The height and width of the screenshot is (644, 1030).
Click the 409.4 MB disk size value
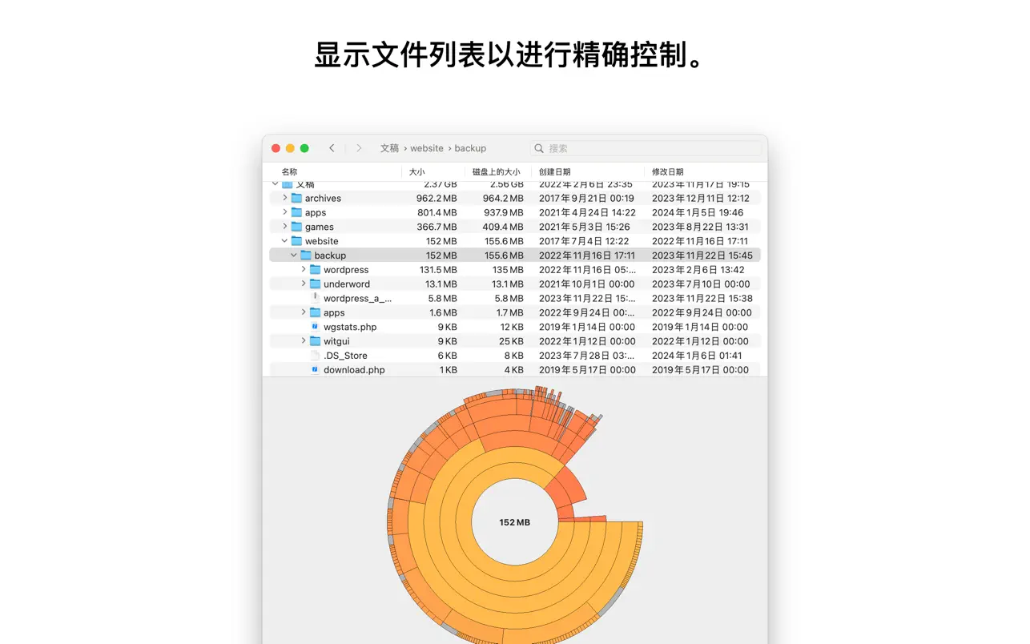tap(503, 227)
